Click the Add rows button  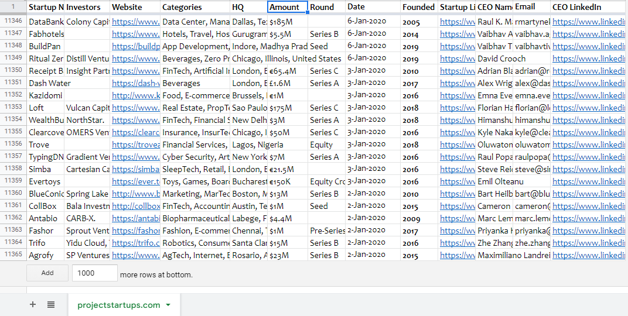click(47, 273)
